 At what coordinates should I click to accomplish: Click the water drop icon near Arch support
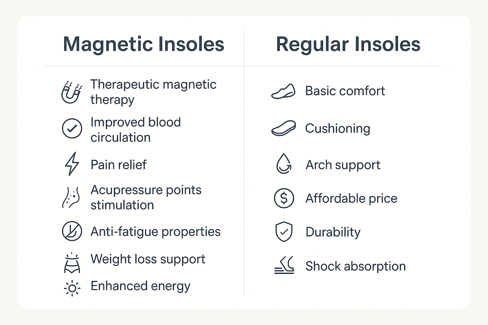click(x=284, y=164)
